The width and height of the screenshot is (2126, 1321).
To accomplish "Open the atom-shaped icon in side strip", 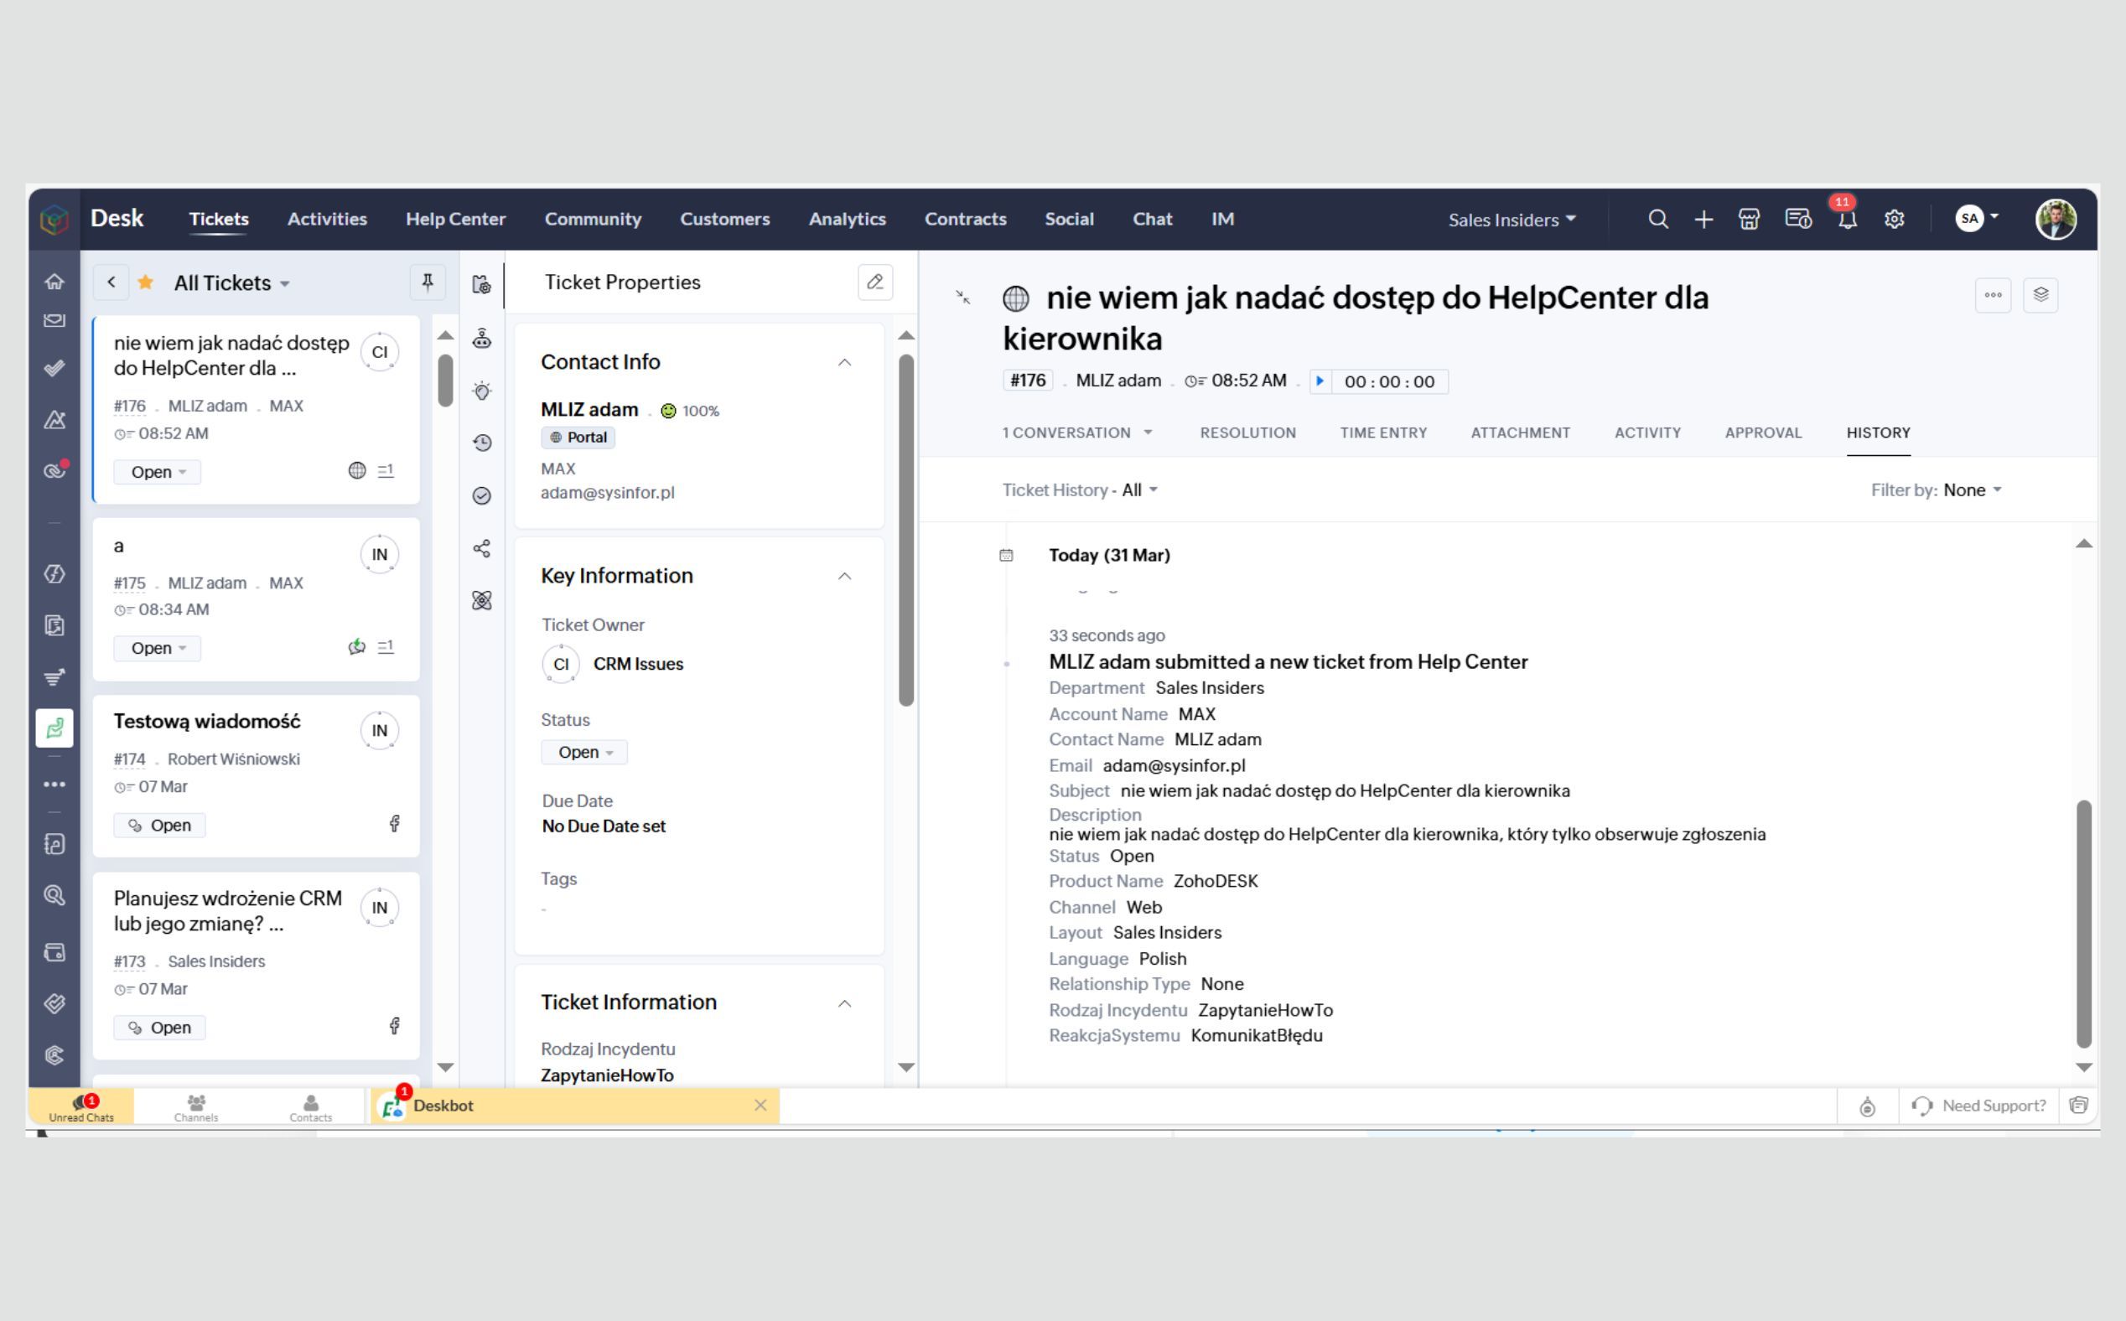I will [481, 601].
